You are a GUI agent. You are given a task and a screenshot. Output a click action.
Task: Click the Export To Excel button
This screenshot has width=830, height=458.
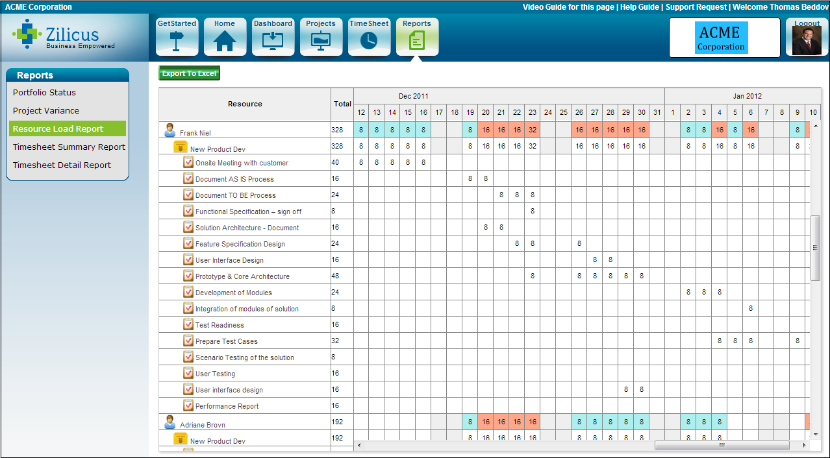[x=189, y=73]
